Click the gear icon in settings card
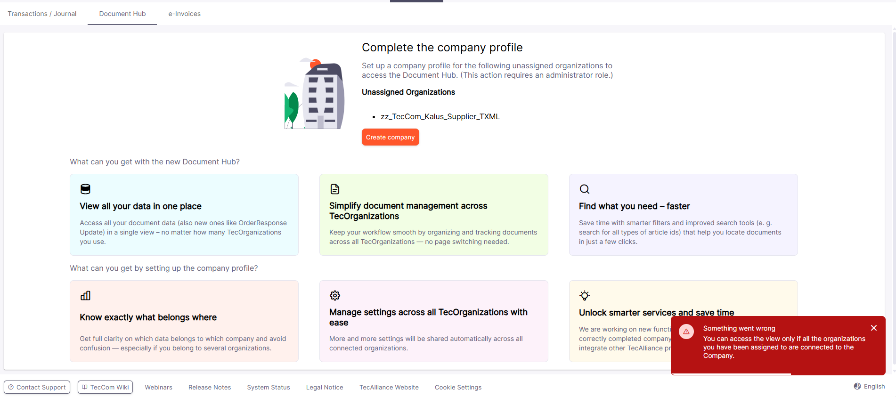Viewport: 896px width, 397px height. tap(335, 295)
